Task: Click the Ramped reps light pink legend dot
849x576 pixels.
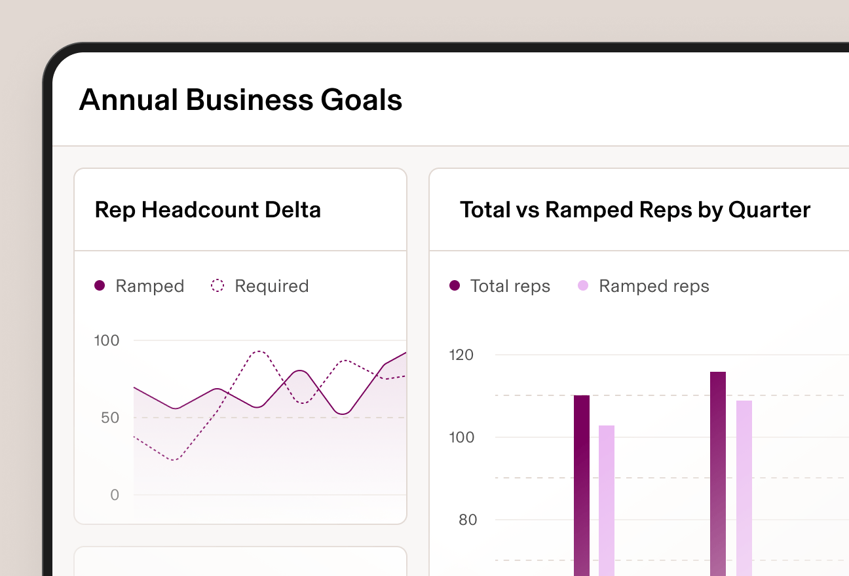Action: coord(582,286)
